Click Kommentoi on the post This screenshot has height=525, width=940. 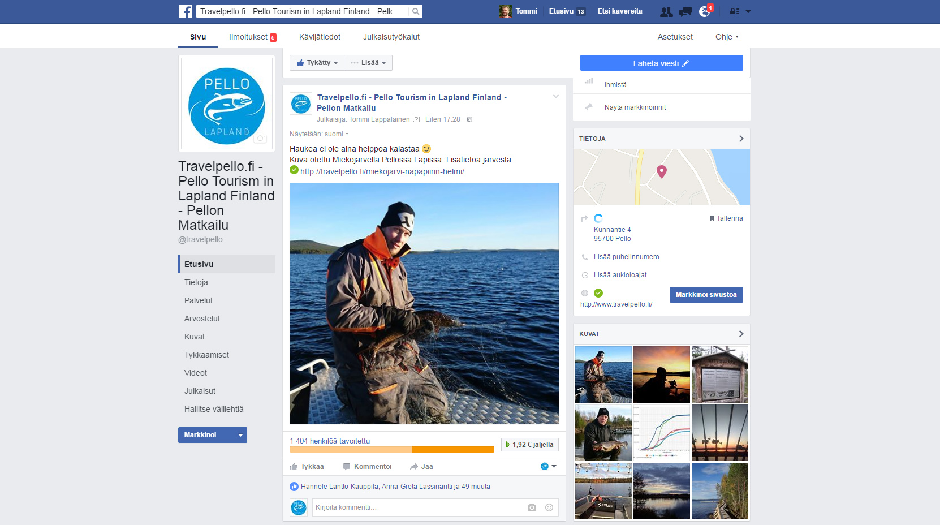367,467
